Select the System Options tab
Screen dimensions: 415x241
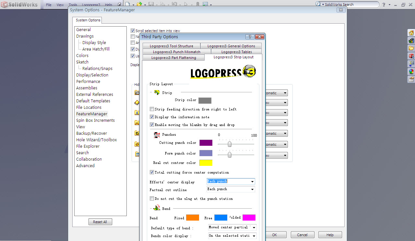tap(88, 20)
